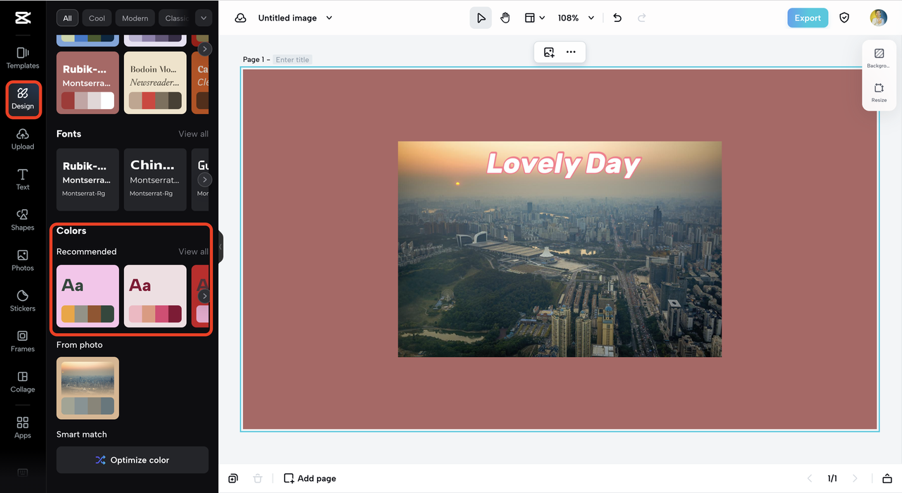Select the Modern filter chip
Viewport: 902px width, 493px height.
tap(135, 18)
